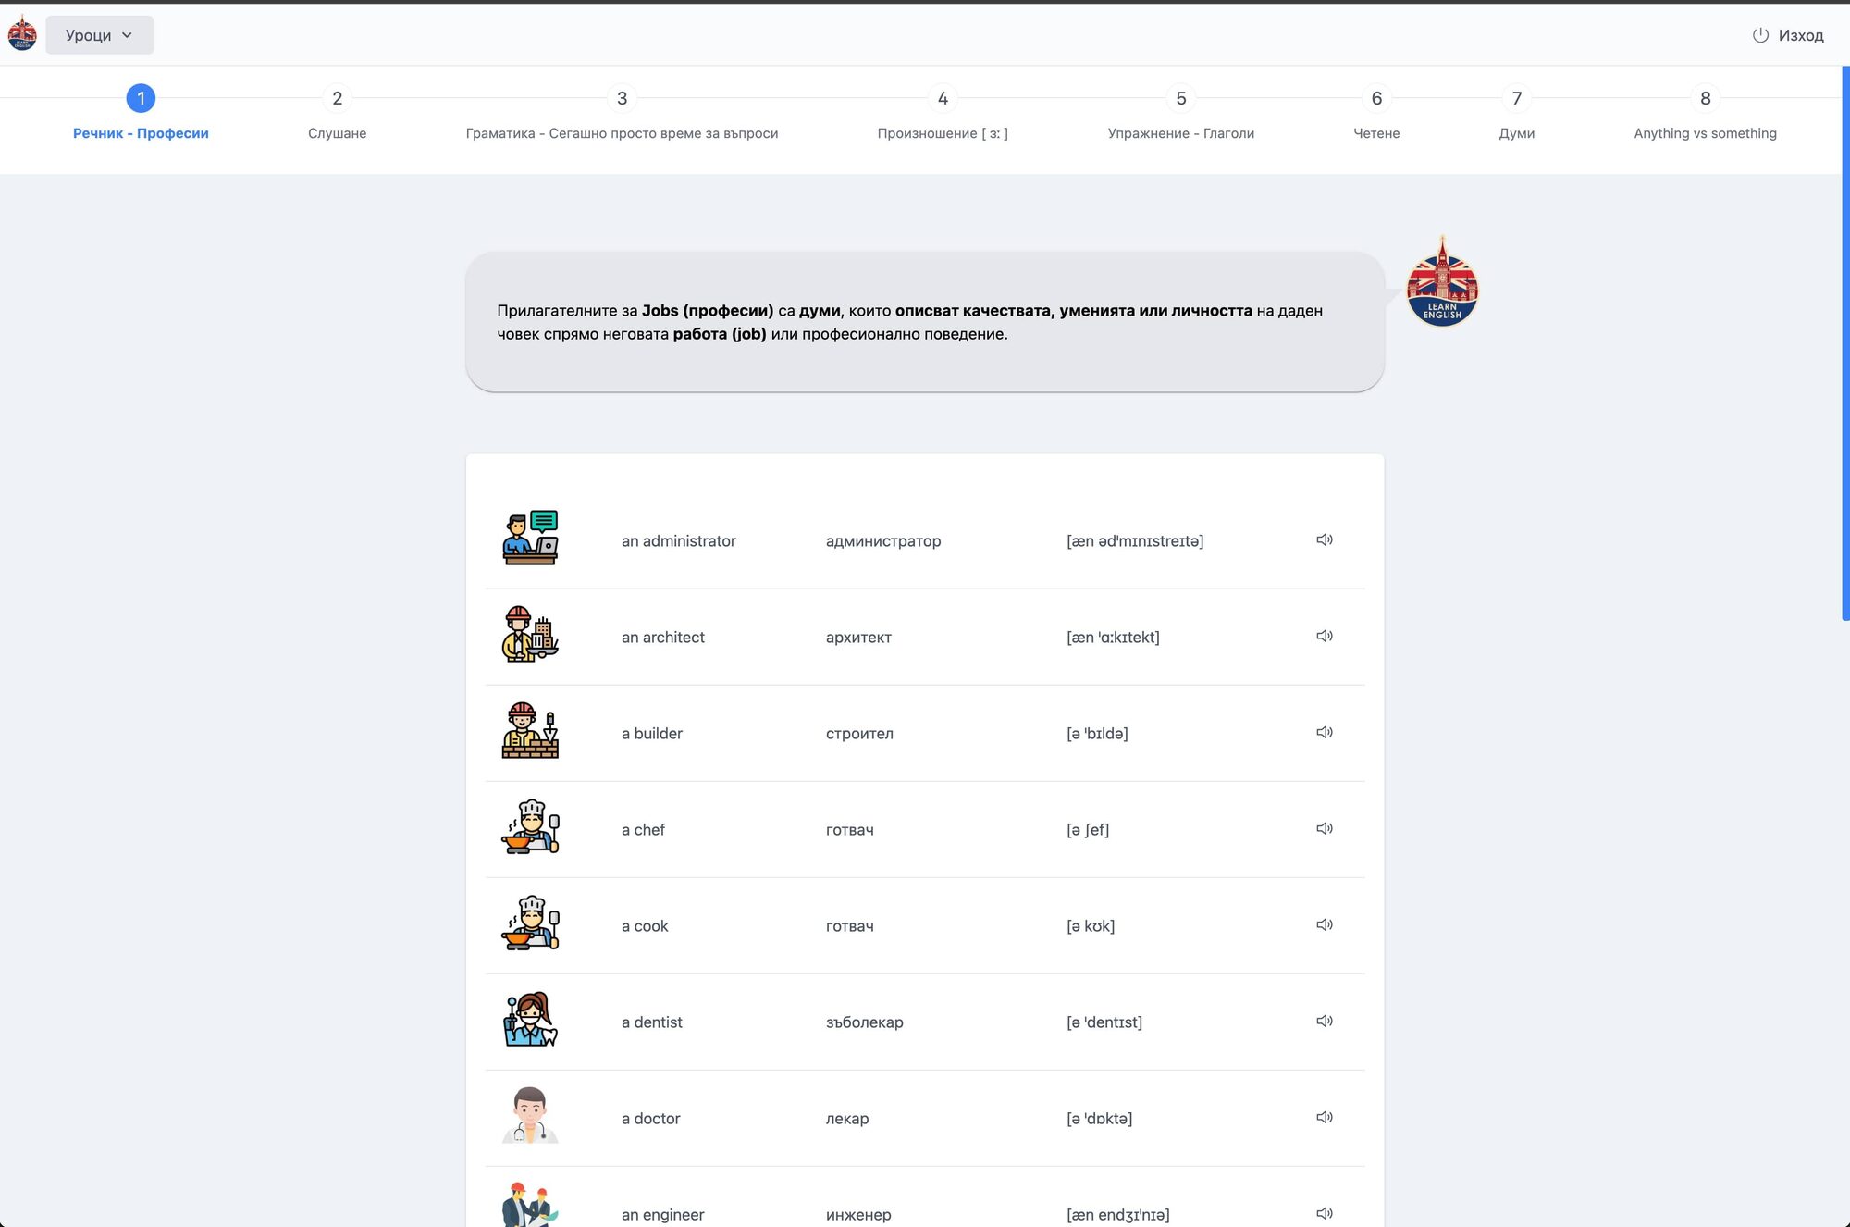The width and height of the screenshot is (1850, 1227).
Task: Open step 8 Anything vs something
Action: [1705, 98]
